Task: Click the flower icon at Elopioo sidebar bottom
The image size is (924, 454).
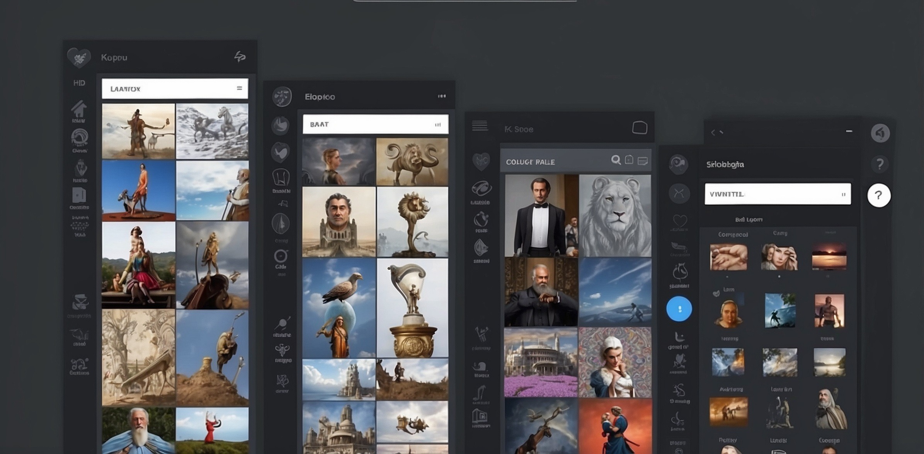Action: [282, 381]
